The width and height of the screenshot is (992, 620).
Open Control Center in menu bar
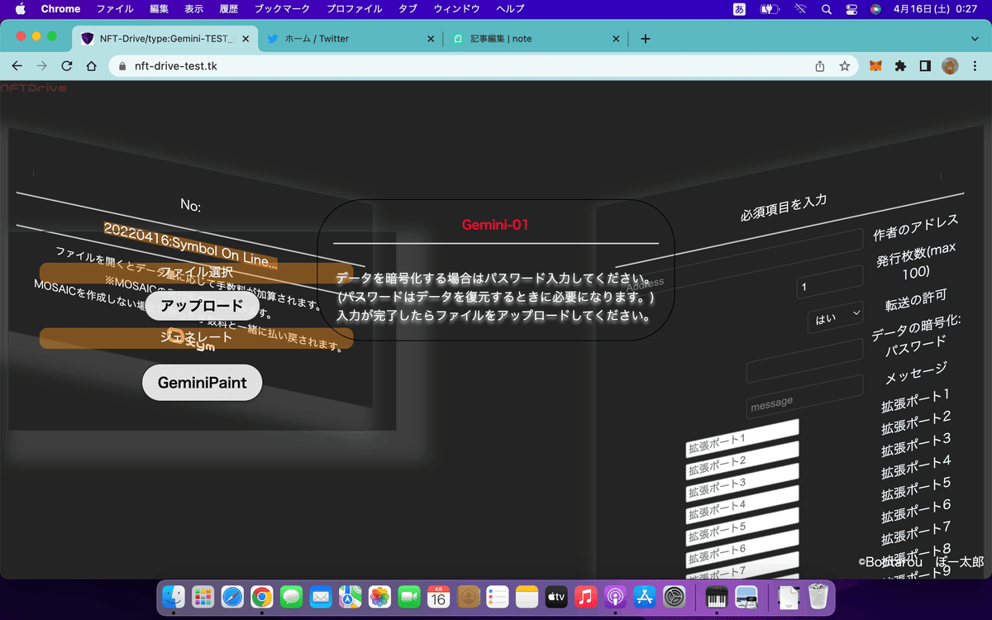click(x=851, y=9)
